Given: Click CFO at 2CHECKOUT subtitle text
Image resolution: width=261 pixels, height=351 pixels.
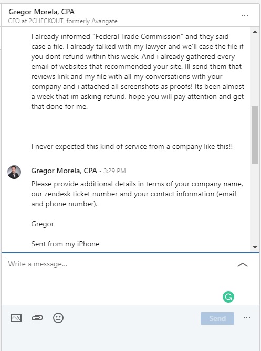Looking at the screenshot, I should click(x=63, y=21).
